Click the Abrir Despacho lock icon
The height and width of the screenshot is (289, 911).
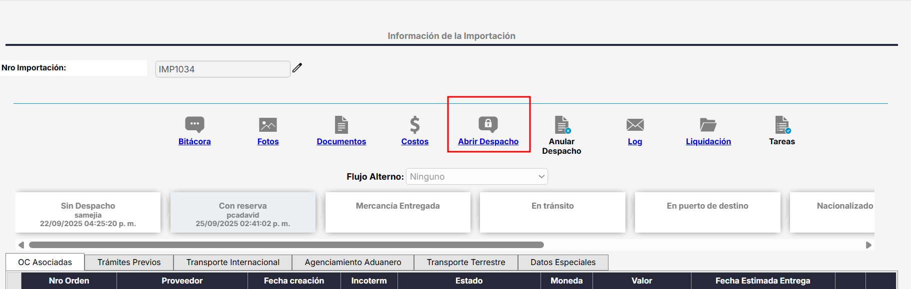(x=488, y=124)
